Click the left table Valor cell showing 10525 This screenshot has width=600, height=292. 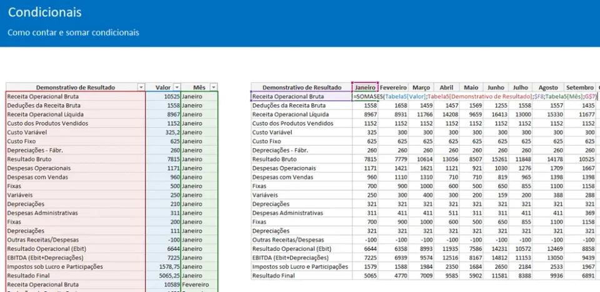(x=163, y=96)
